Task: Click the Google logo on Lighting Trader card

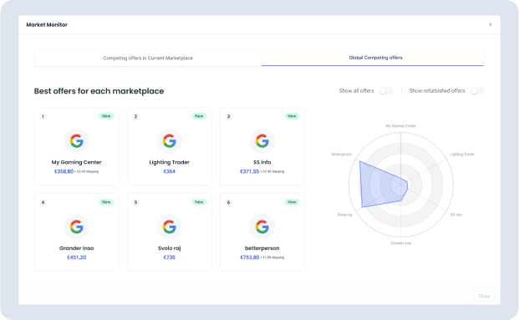Action: tap(170, 141)
